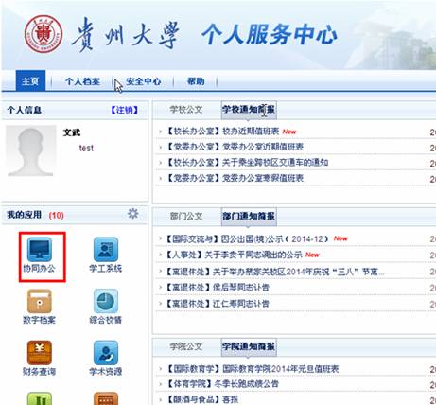Open 【人事处】关于李贵平同志调出的公示 notice
Screen dimensions: 436x405
coord(235,255)
